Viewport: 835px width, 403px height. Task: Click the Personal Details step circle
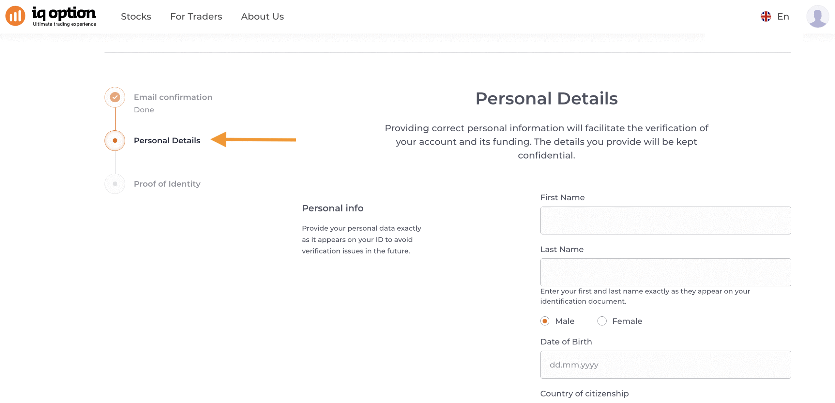pos(115,140)
